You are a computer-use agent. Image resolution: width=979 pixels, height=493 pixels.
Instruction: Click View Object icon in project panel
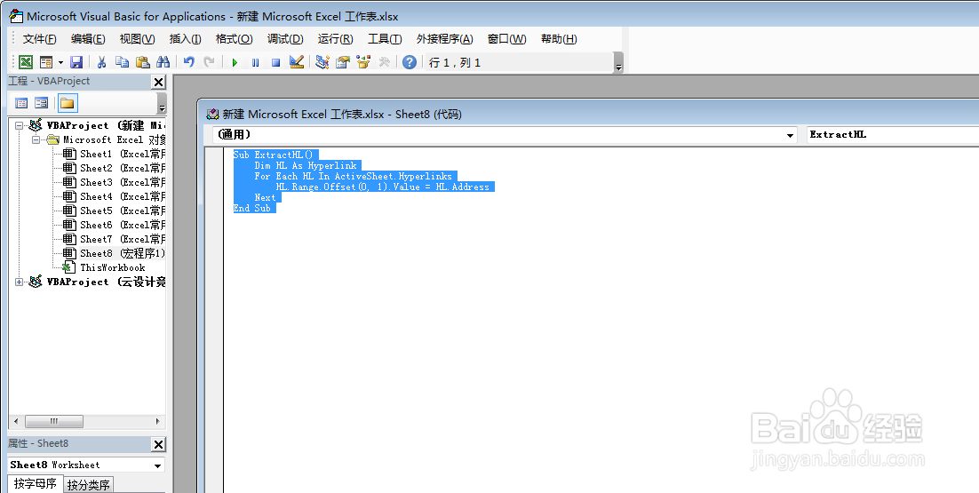[41, 103]
